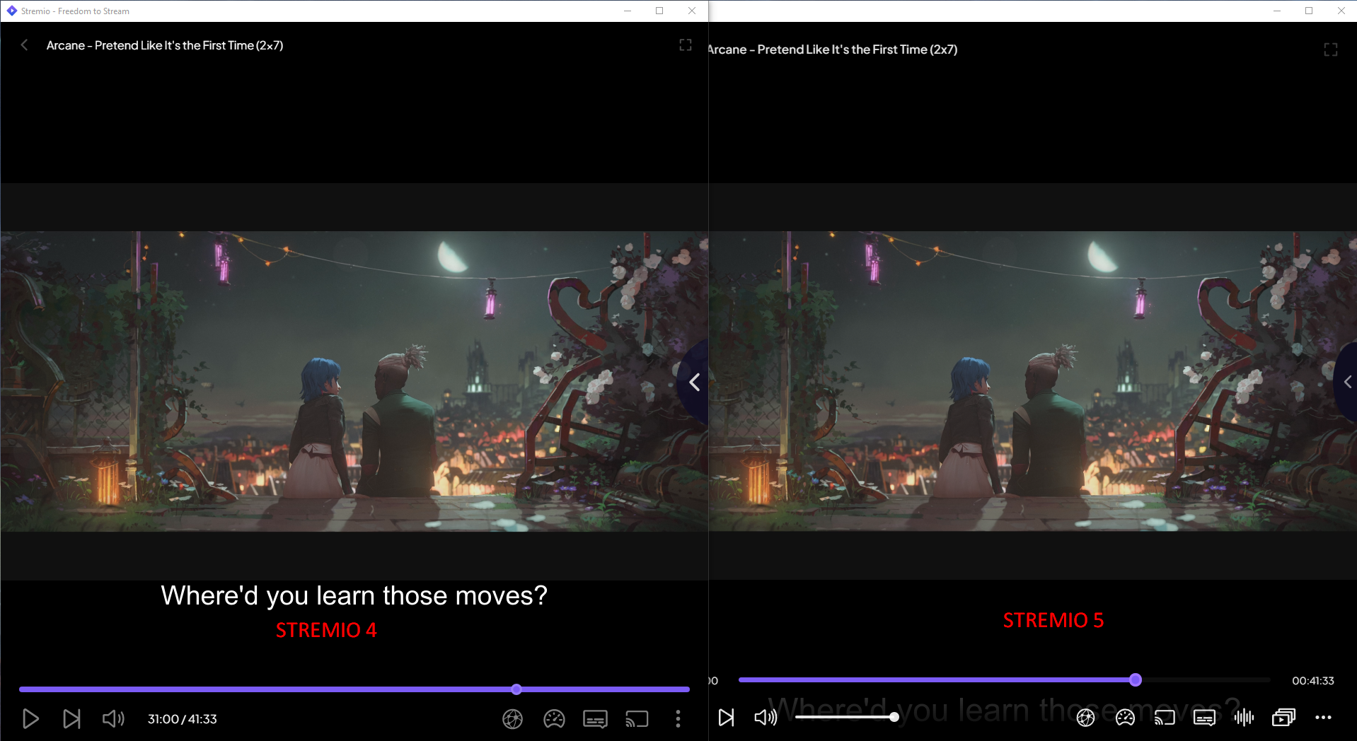Click Stremio 4 episode title text
This screenshot has width=1357, height=741.
[165, 45]
